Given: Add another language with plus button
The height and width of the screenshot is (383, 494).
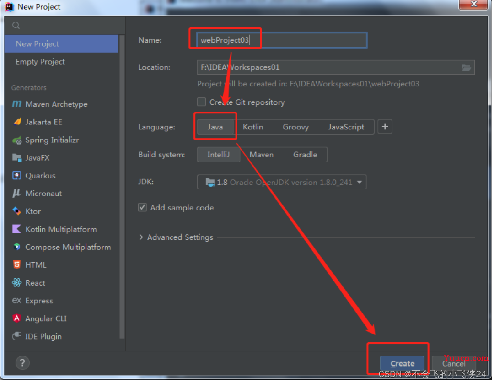Looking at the screenshot, I should click(x=385, y=127).
